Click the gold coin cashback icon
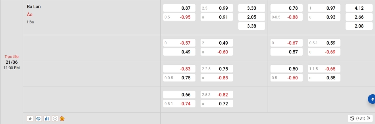The height and width of the screenshot is (124, 375). [x=62, y=118]
